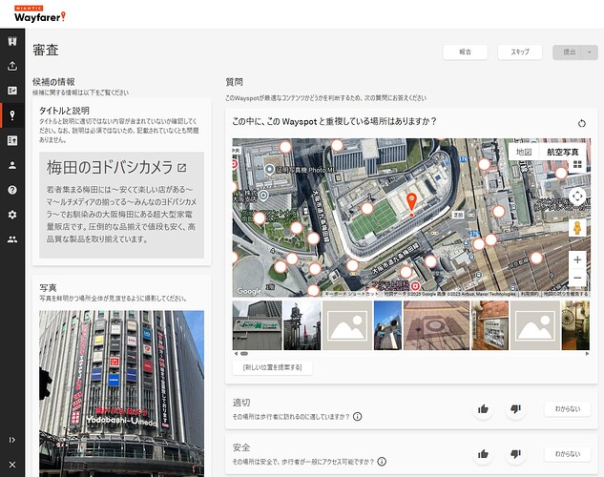Open the Google logo on map
The image size is (604, 477).
coord(249,291)
